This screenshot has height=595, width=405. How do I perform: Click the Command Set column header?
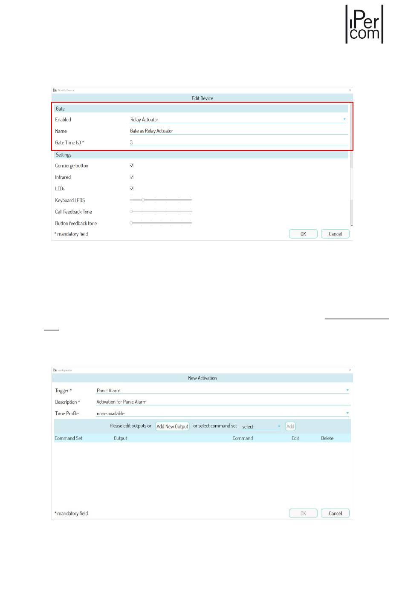pos(68,438)
